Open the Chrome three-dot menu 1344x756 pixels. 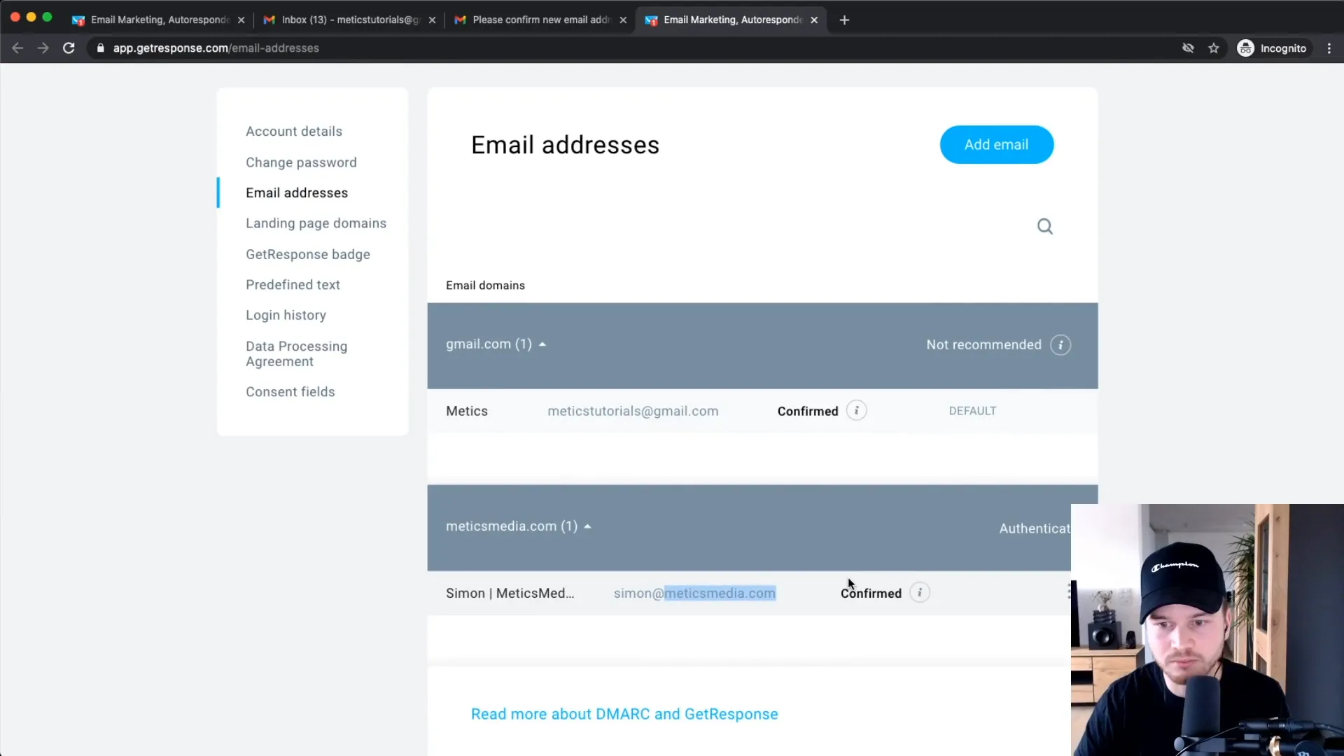pos(1329,48)
